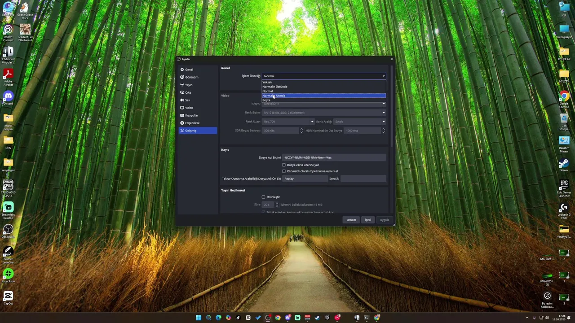Open Streamlabs Desktop shortcut
This screenshot has width=575, height=323.
point(8,210)
